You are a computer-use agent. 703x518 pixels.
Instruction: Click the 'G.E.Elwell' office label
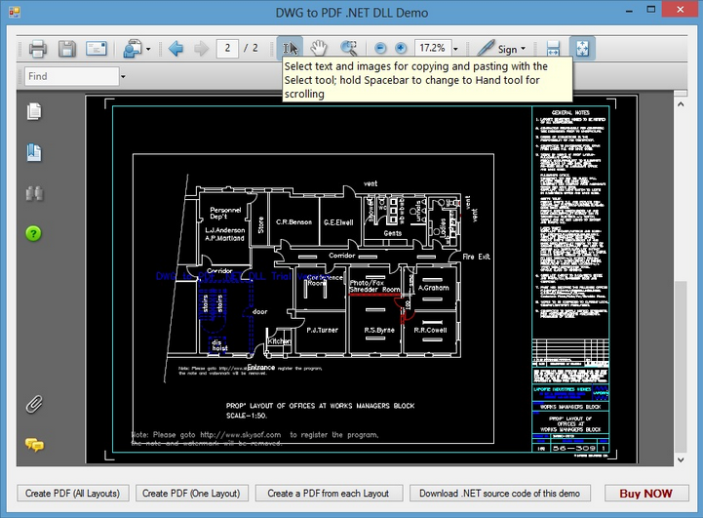click(x=338, y=222)
